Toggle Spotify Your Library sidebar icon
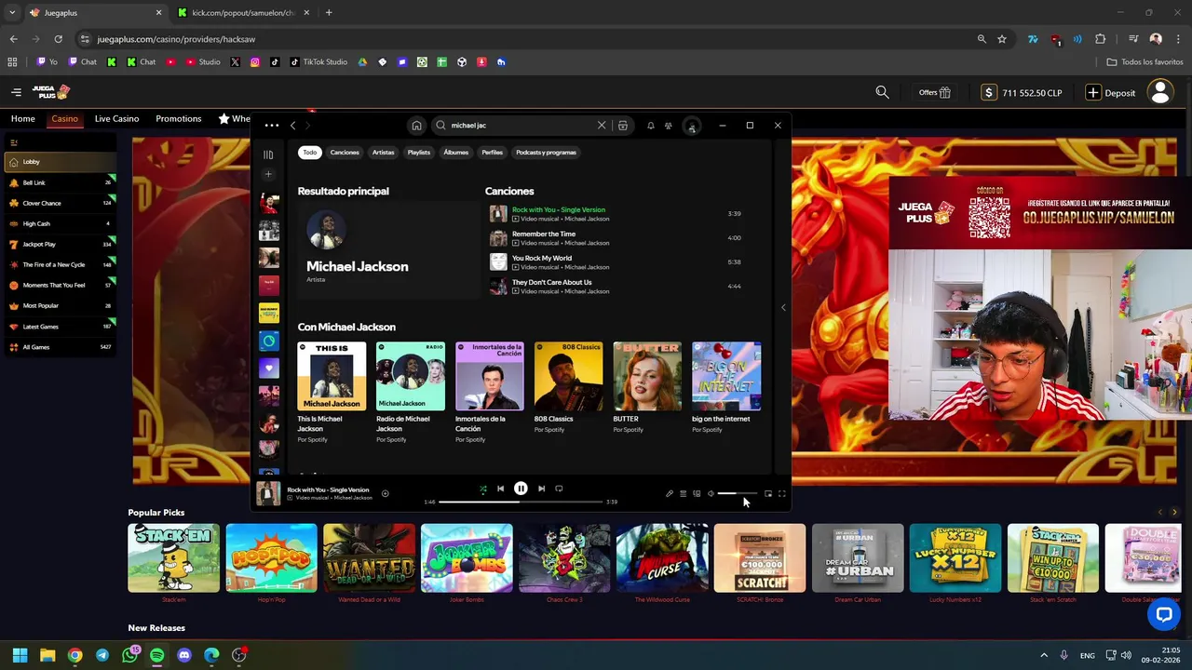 (x=268, y=154)
